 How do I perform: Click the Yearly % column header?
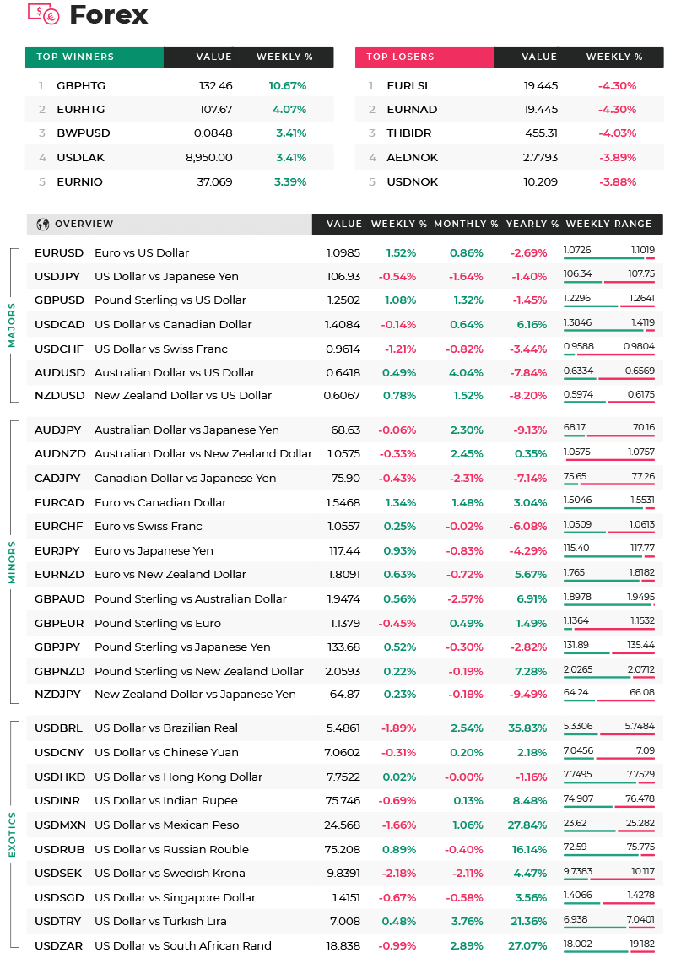(x=532, y=225)
